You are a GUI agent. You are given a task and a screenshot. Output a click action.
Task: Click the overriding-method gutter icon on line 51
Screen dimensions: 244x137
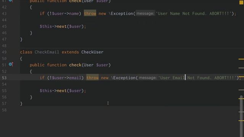point(11,64)
